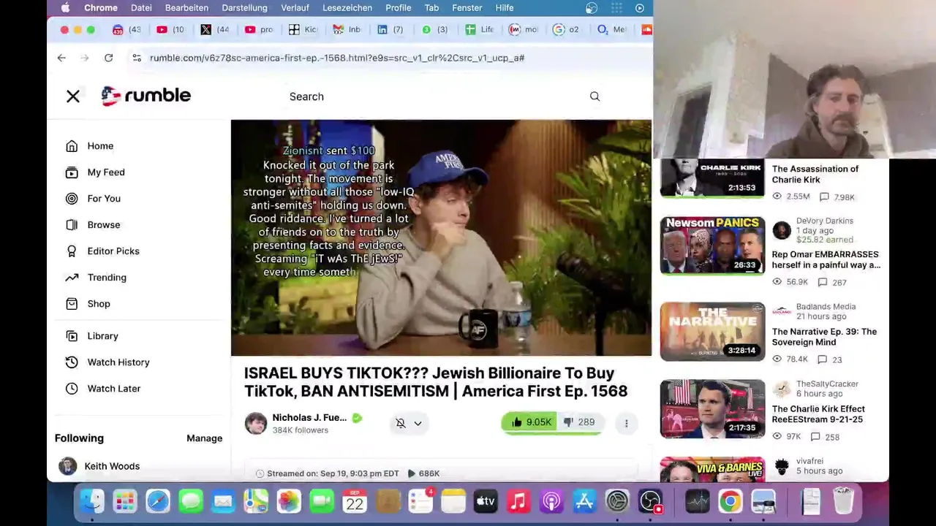Open the Gmail Inbox browser tab

[x=347, y=29]
